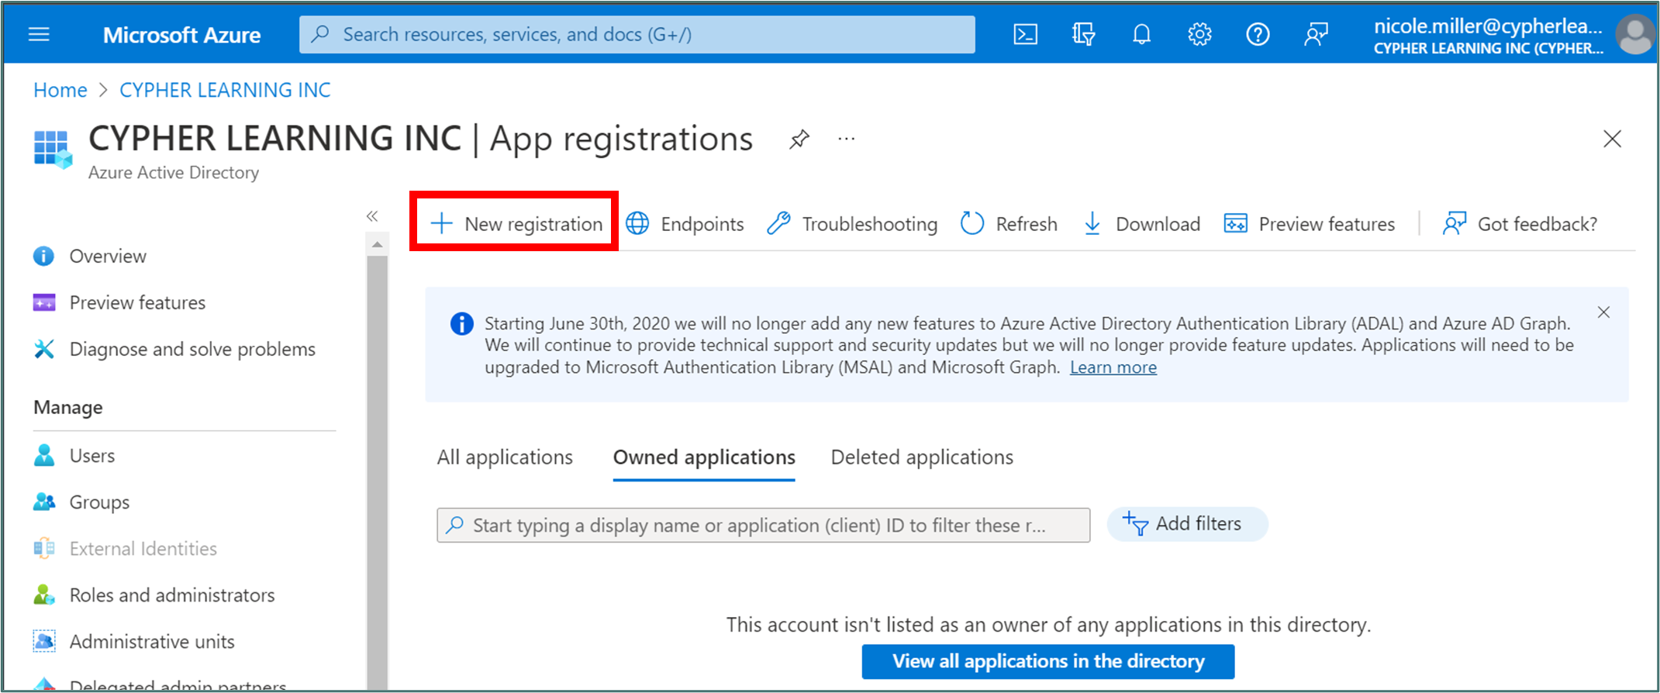Open the account menu avatar
The width and height of the screenshot is (1660, 693).
coord(1634,35)
